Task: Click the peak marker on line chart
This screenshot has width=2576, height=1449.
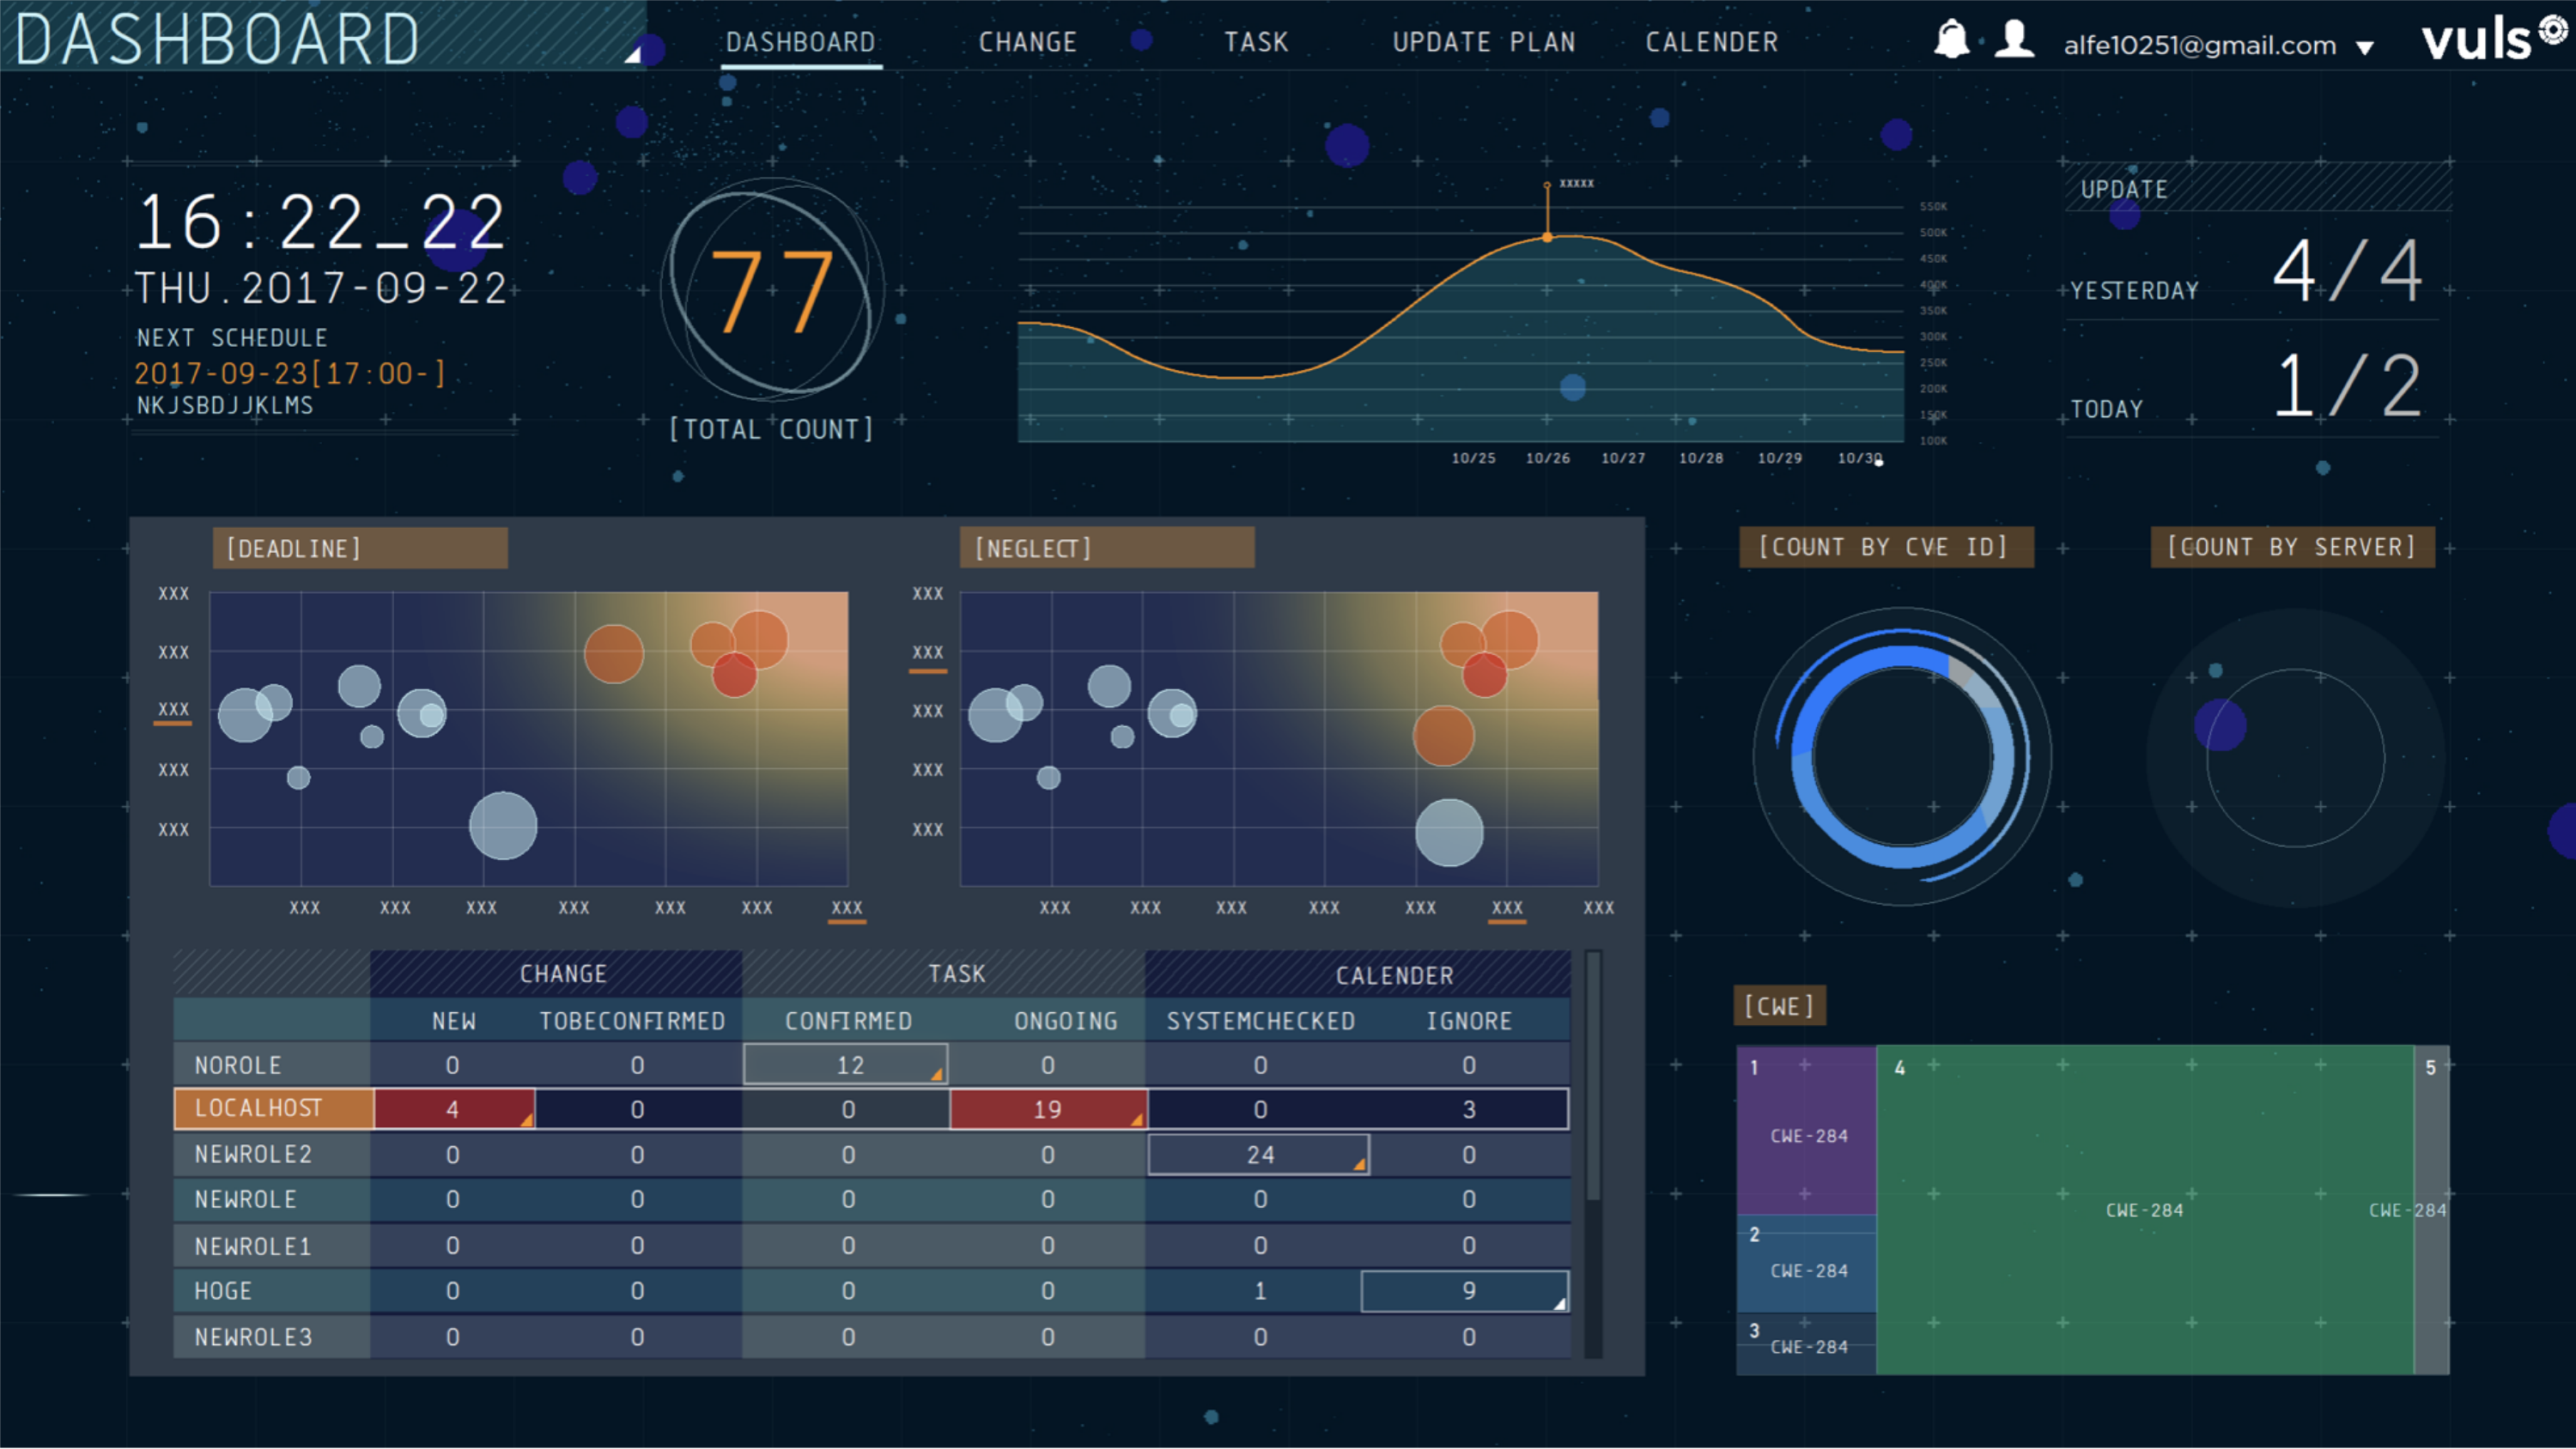Action: (x=1547, y=237)
